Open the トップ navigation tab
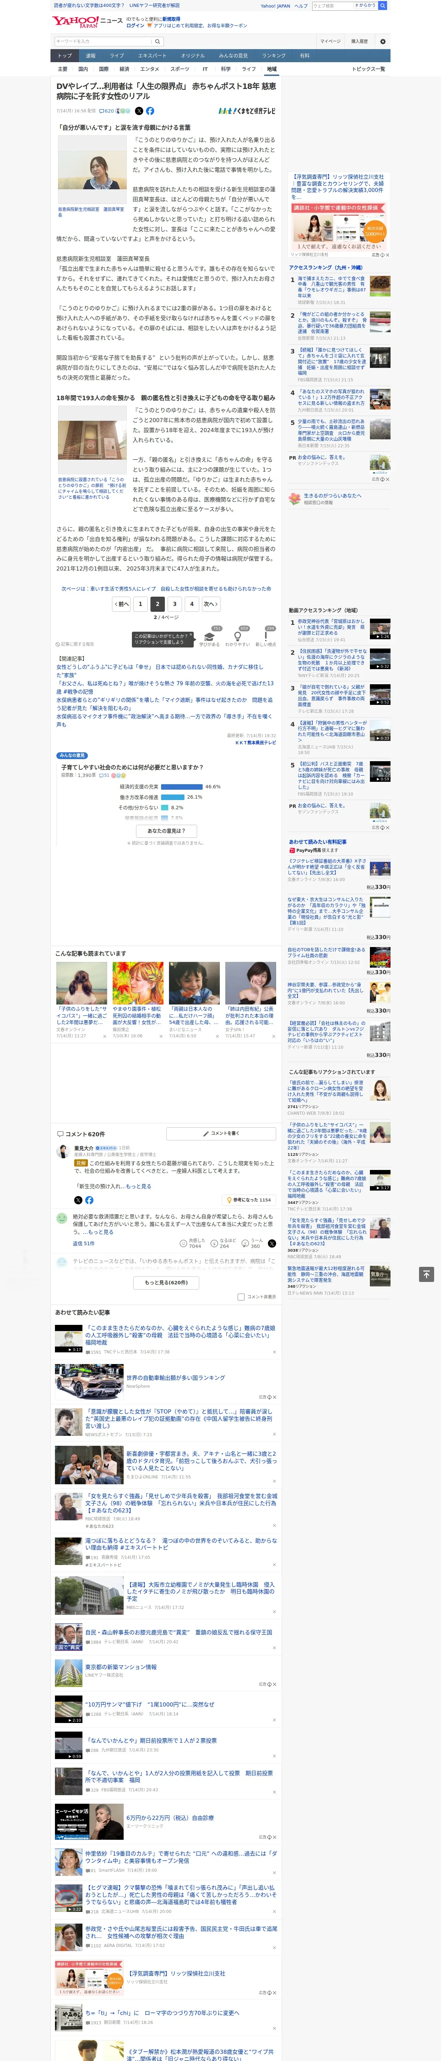This screenshot has height=2061, width=441. coord(65,56)
